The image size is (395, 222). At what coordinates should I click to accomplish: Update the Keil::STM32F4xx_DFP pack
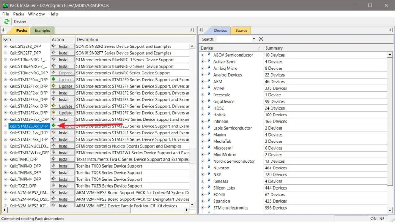63,106
